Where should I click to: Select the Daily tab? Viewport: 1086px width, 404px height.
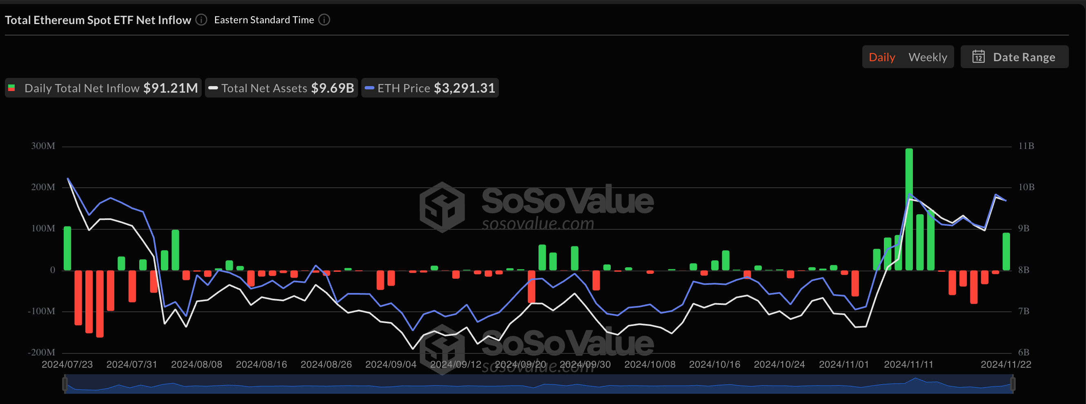click(x=882, y=56)
